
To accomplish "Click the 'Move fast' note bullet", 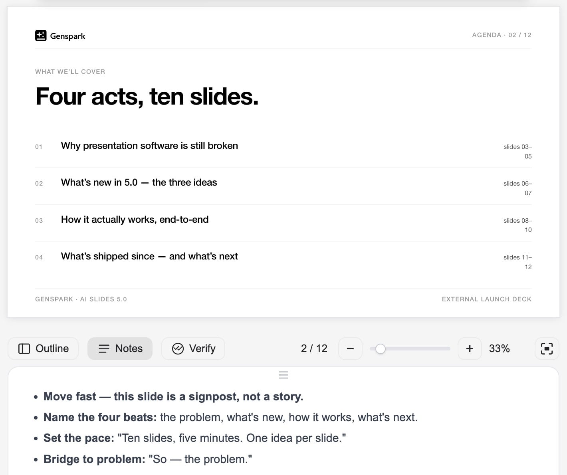I will (x=173, y=396).
